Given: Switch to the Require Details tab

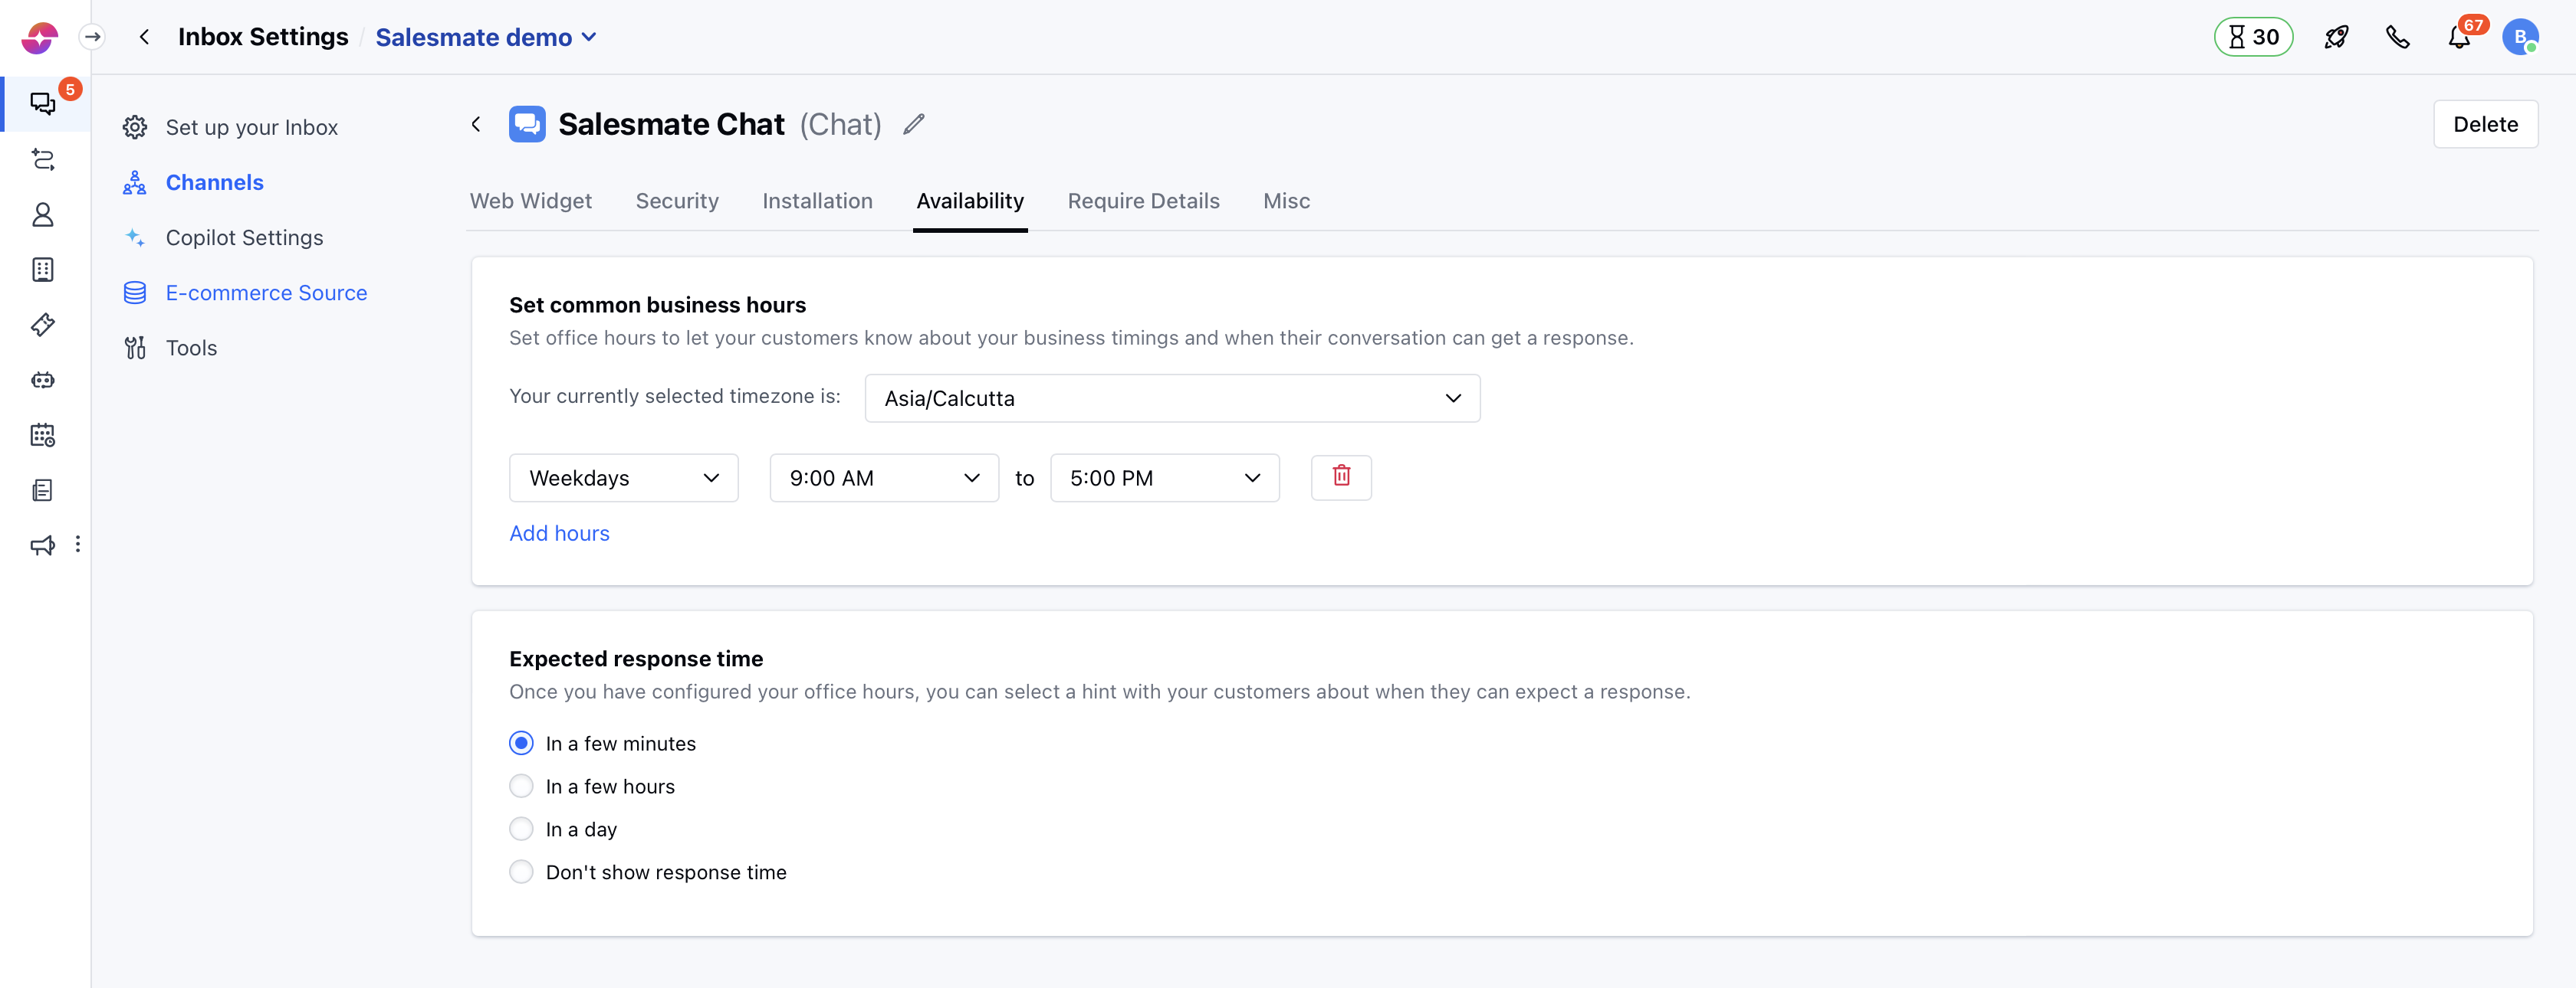Looking at the screenshot, I should pyautogui.click(x=1143, y=201).
